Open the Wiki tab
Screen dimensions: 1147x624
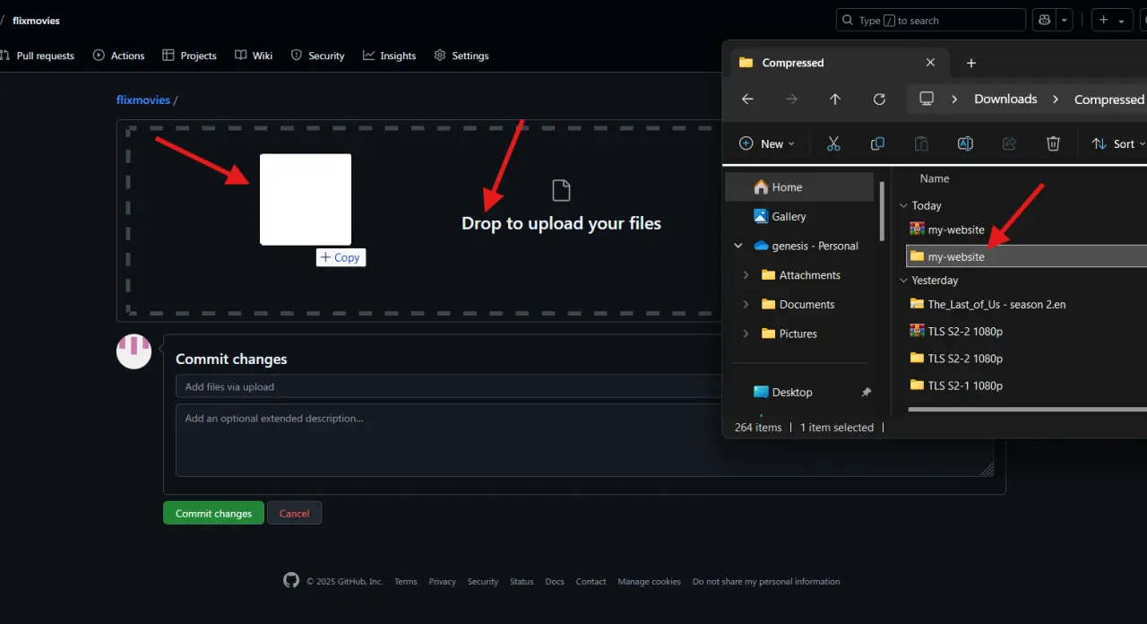click(254, 56)
